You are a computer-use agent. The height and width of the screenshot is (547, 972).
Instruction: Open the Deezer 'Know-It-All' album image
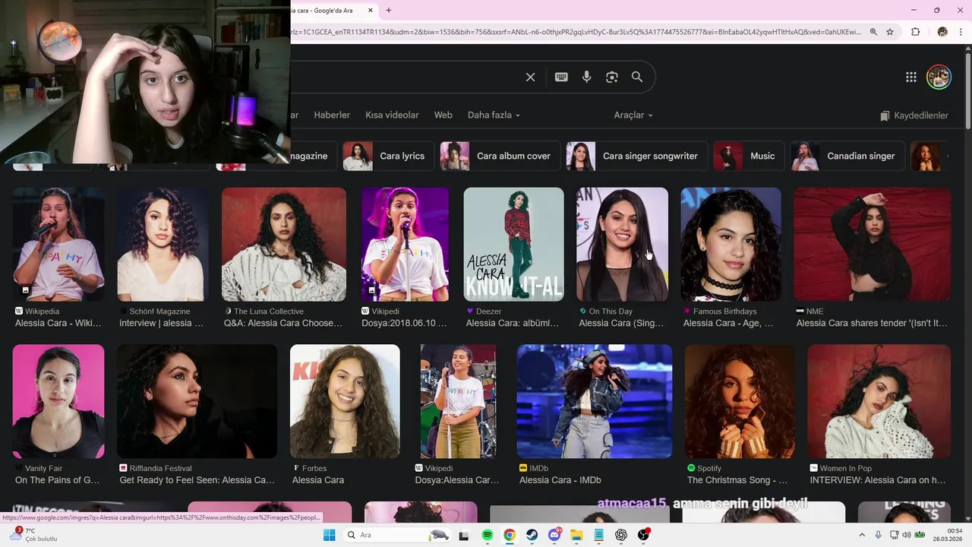514,245
